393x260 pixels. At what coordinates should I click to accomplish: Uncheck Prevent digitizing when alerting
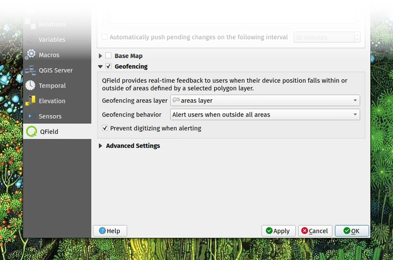tap(105, 128)
